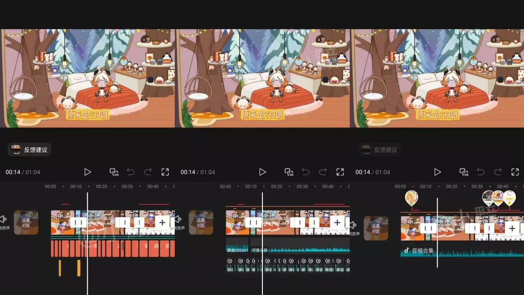Viewport: 524px width, 295px height.
Task: Toggle the ON switch icon in second screen
Action: 289,172
